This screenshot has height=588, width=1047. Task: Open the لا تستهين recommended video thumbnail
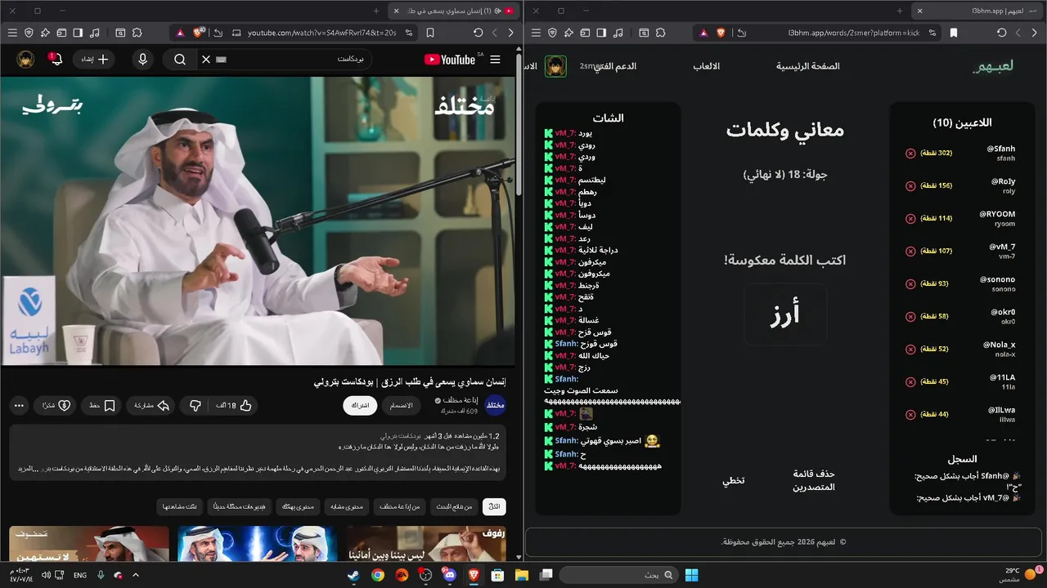coord(89,543)
